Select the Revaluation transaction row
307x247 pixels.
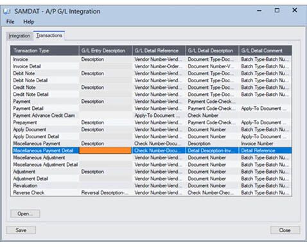[x=151, y=186]
